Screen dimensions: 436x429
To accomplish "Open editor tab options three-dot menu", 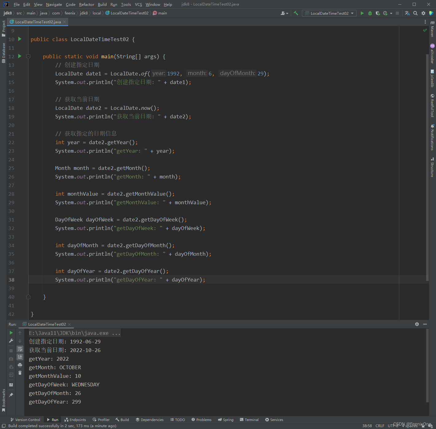I will click(x=425, y=22).
